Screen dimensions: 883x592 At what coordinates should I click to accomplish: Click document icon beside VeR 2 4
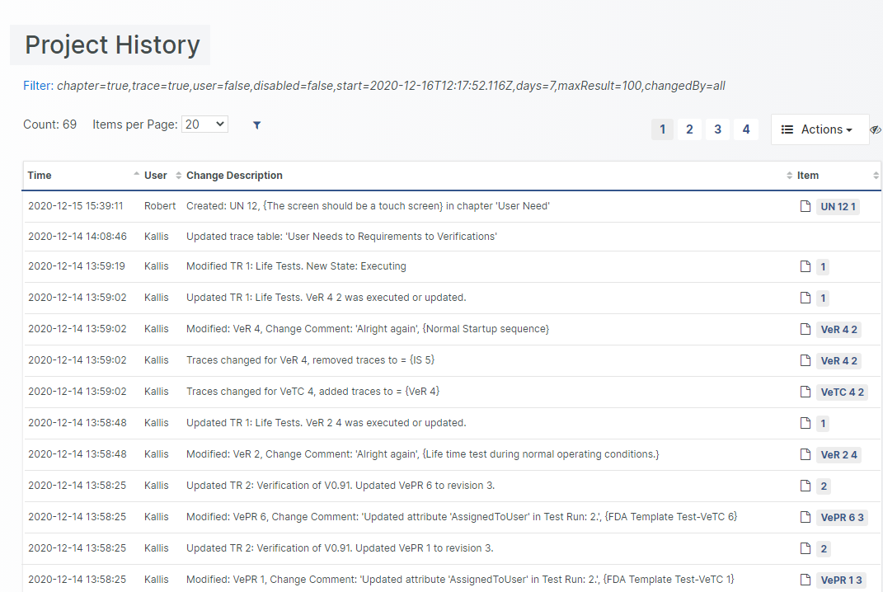click(806, 454)
